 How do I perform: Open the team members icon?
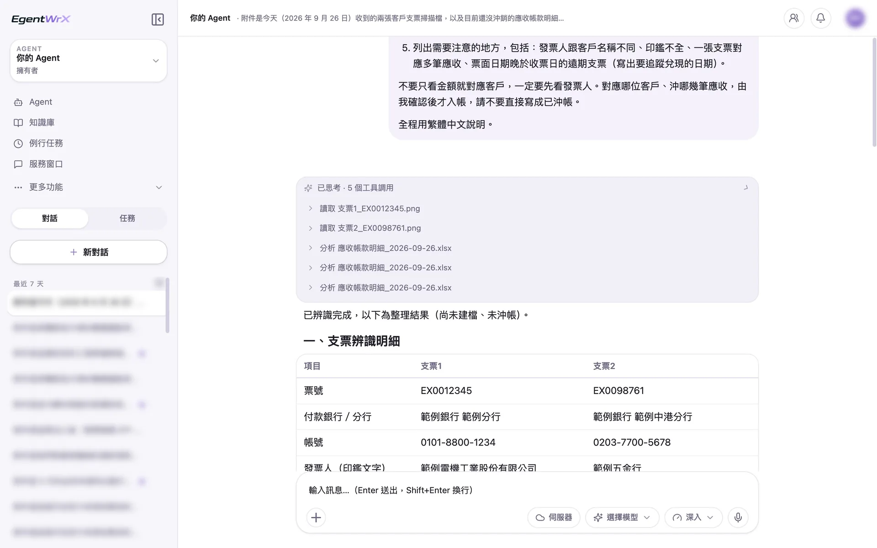click(x=794, y=18)
